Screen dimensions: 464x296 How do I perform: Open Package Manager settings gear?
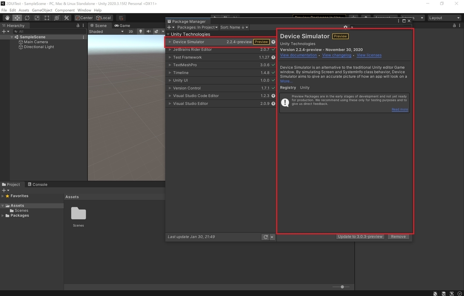[346, 27]
